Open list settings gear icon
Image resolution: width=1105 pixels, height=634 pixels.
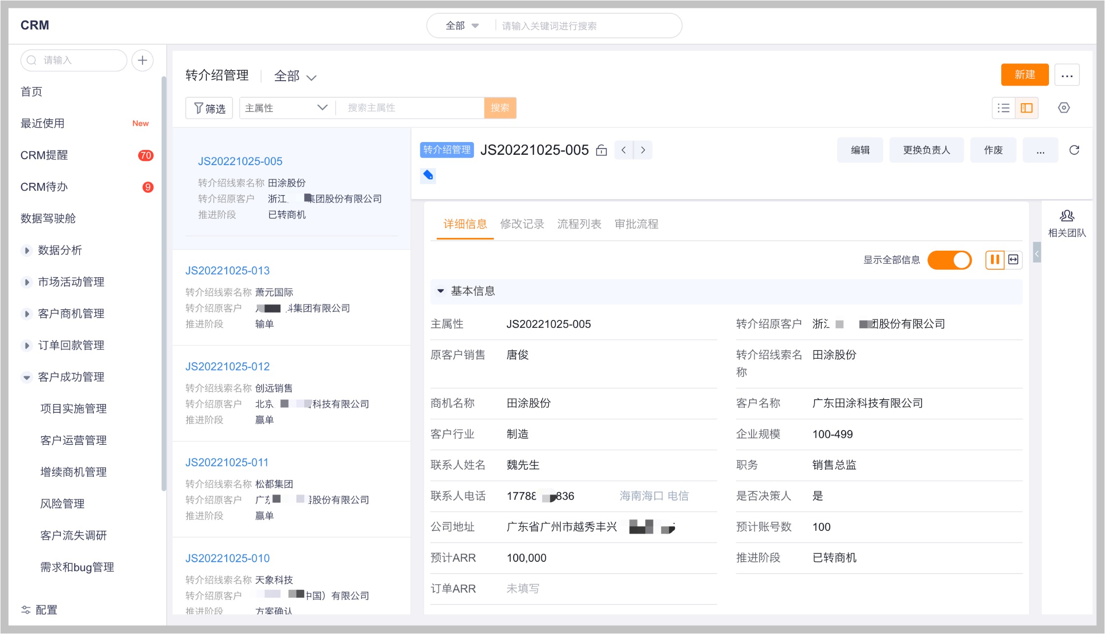click(1064, 108)
